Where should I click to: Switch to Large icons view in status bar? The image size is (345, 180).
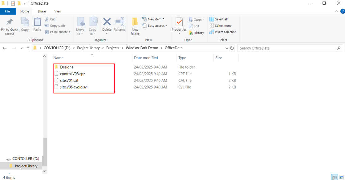341,177
